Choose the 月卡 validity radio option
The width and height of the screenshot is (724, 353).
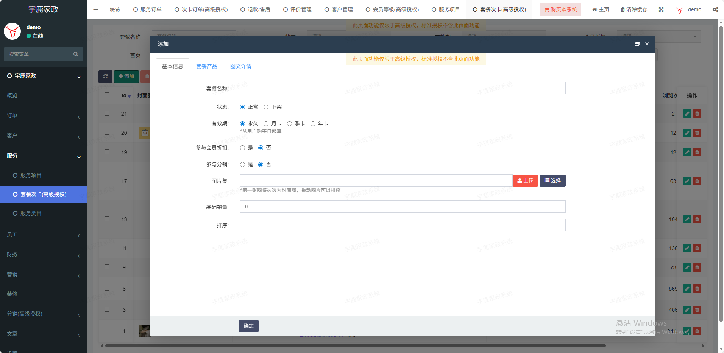pyautogui.click(x=266, y=124)
